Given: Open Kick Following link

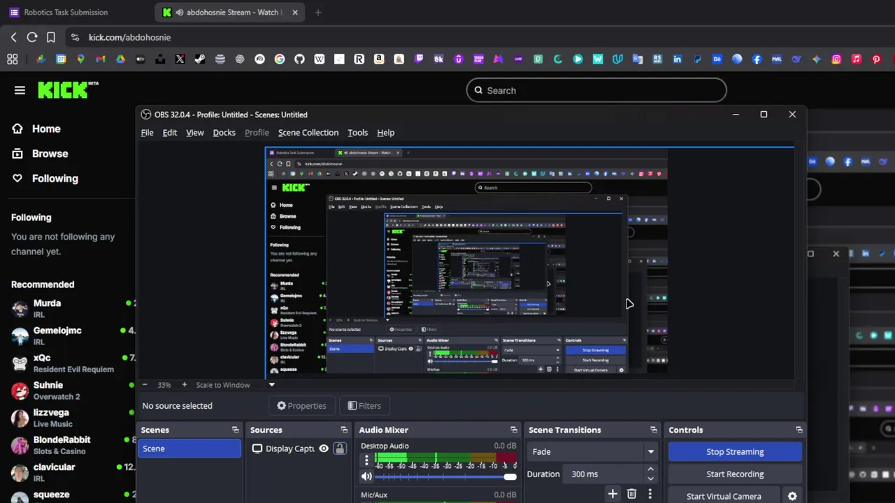Looking at the screenshot, I should pyautogui.click(x=55, y=178).
